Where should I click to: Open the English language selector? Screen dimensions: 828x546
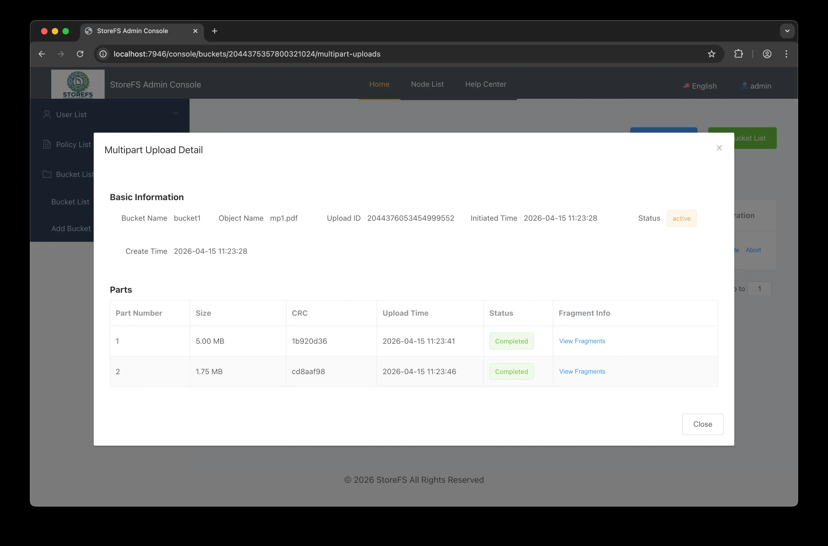(700, 86)
